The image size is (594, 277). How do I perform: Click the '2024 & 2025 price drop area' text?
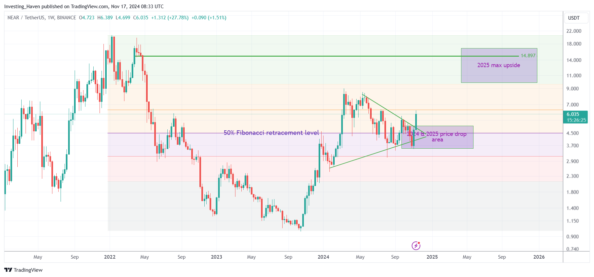tap(437, 137)
